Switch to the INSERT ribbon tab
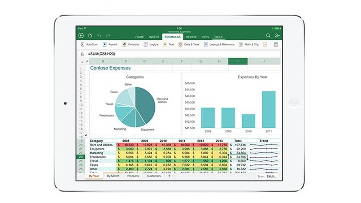The width and height of the screenshot is (361, 203). pyautogui.click(x=154, y=37)
